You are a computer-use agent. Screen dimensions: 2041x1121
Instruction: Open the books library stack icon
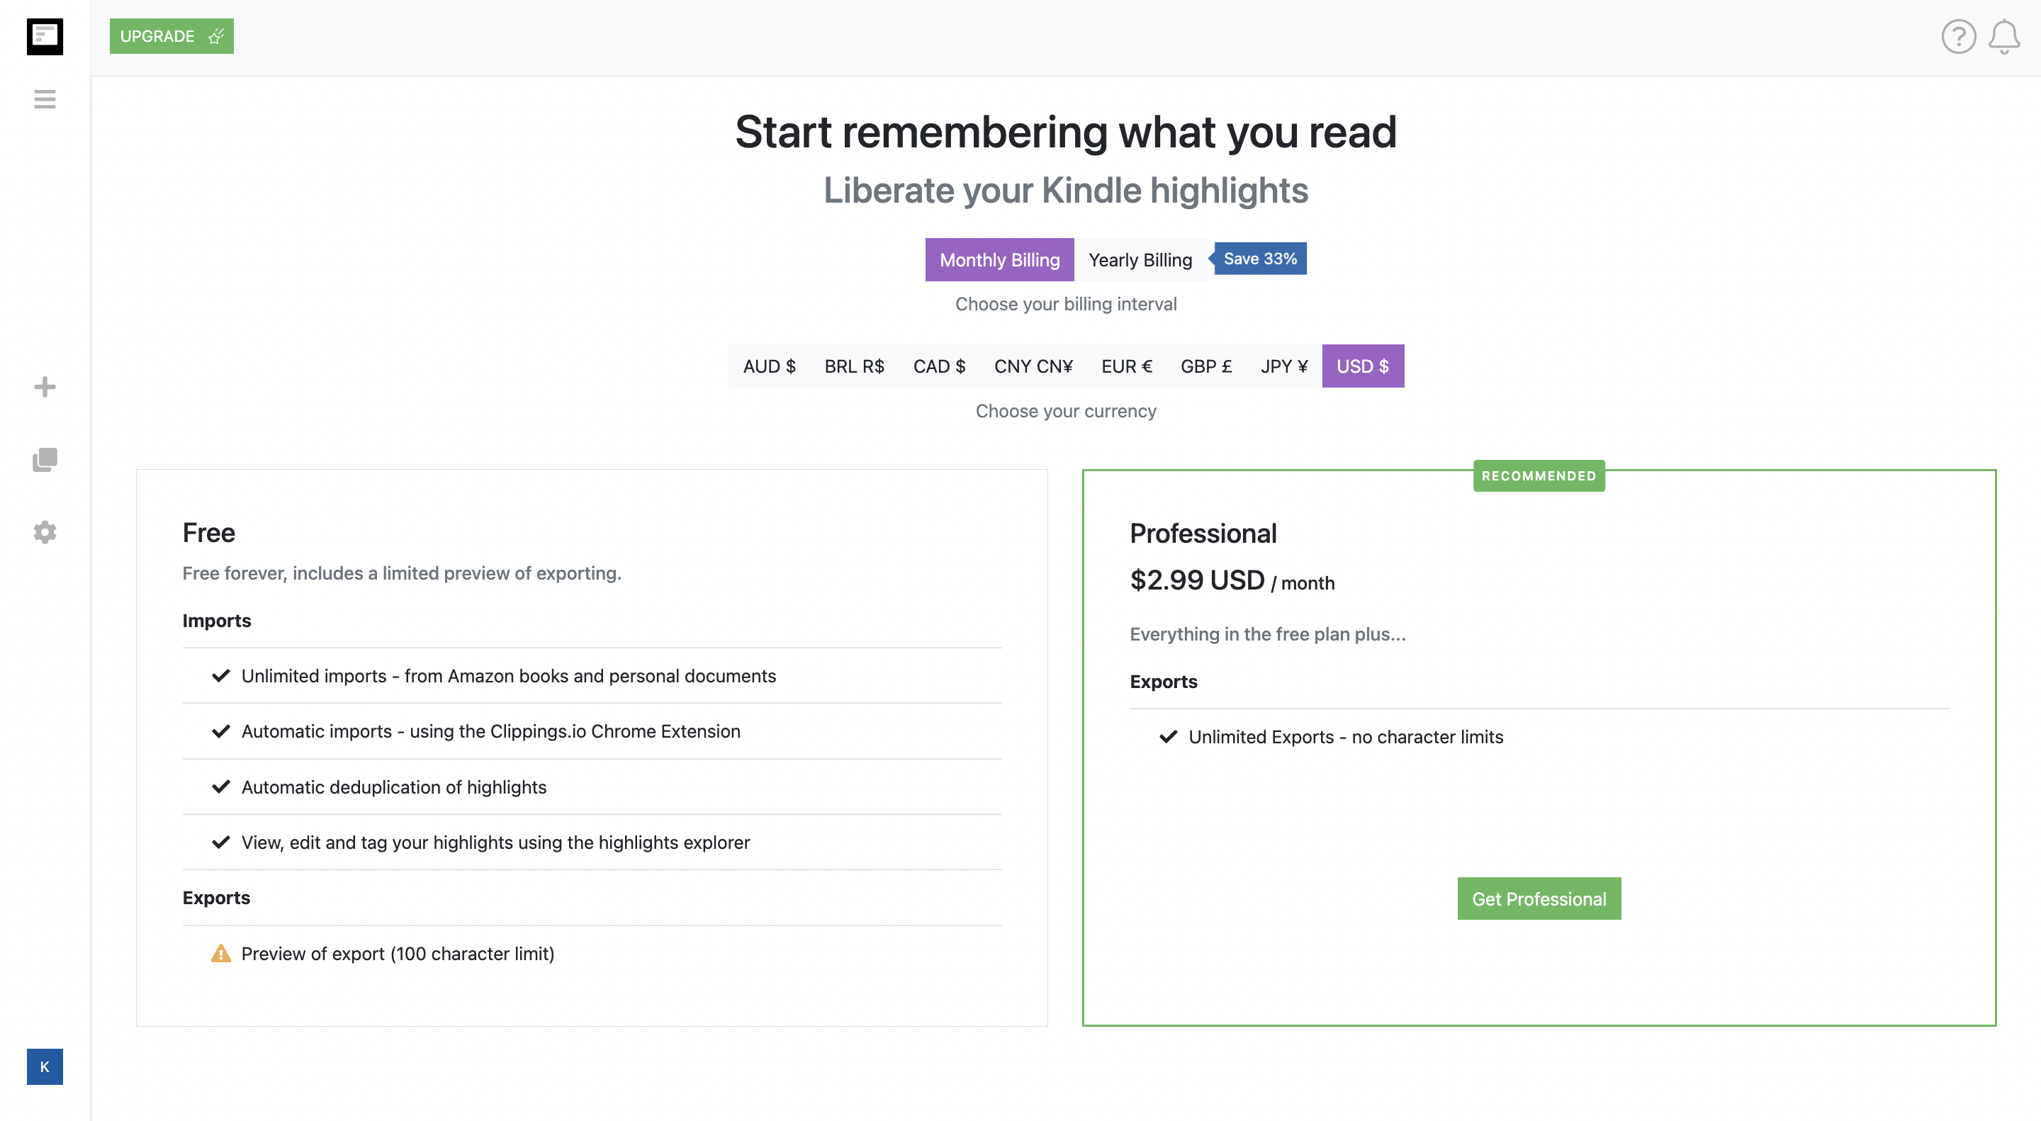tap(45, 459)
